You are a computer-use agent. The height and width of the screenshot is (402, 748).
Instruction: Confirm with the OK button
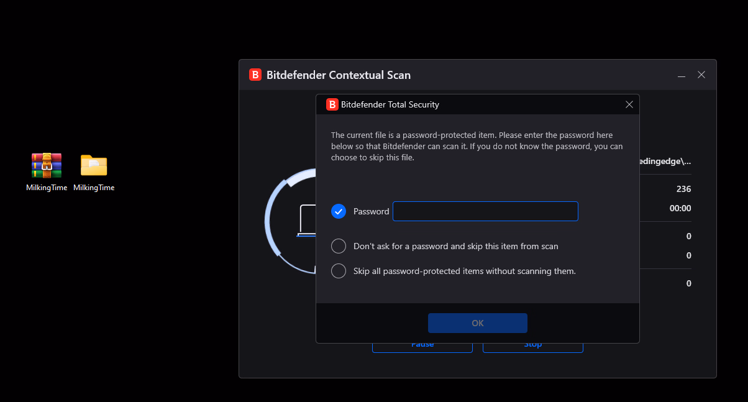click(x=478, y=323)
